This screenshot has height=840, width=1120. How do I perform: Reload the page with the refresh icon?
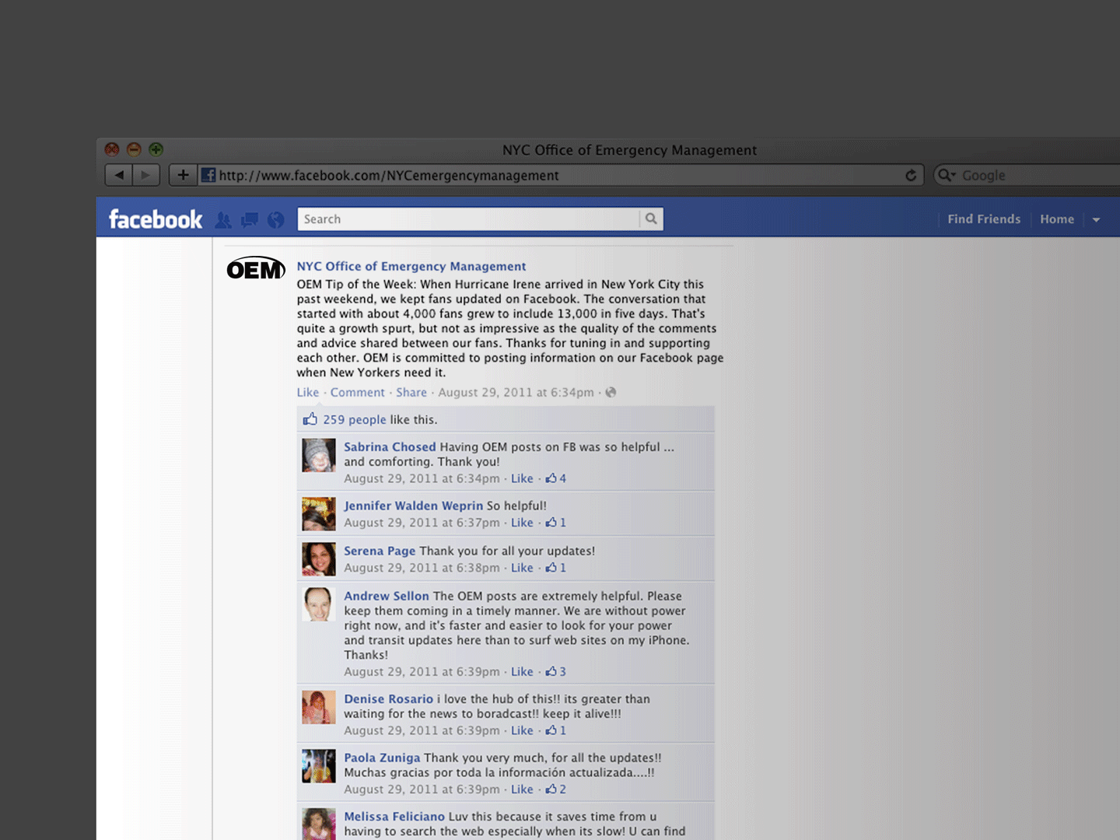pyautogui.click(x=911, y=175)
